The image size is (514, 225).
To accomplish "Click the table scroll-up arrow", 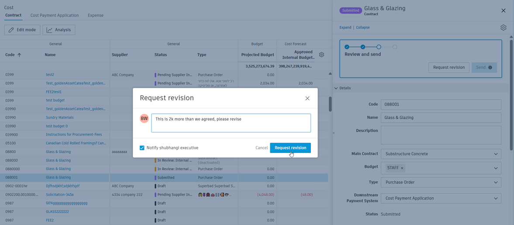I will pyautogui.click(x=330, y=74).
